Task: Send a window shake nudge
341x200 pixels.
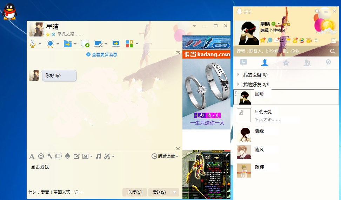Action: (x=58, y=156)
